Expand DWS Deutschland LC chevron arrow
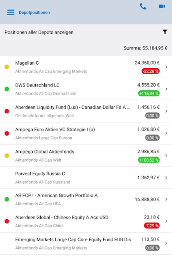This screenshot has height=256, width=172. point(166,89)
